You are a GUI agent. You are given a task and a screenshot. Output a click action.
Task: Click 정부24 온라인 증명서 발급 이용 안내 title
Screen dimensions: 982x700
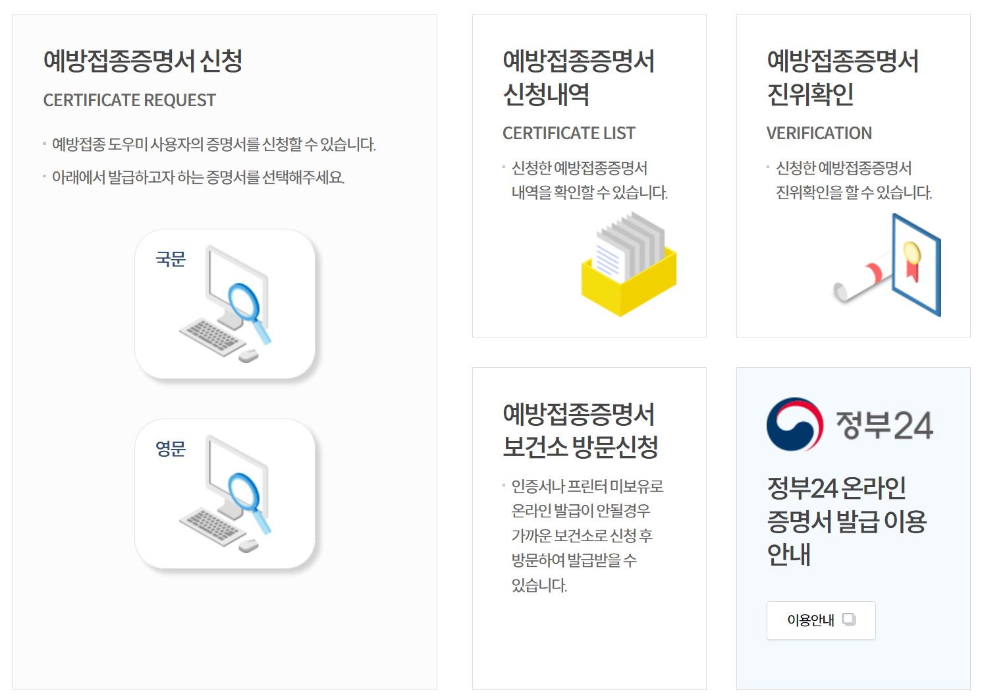[x=847, y=521]
